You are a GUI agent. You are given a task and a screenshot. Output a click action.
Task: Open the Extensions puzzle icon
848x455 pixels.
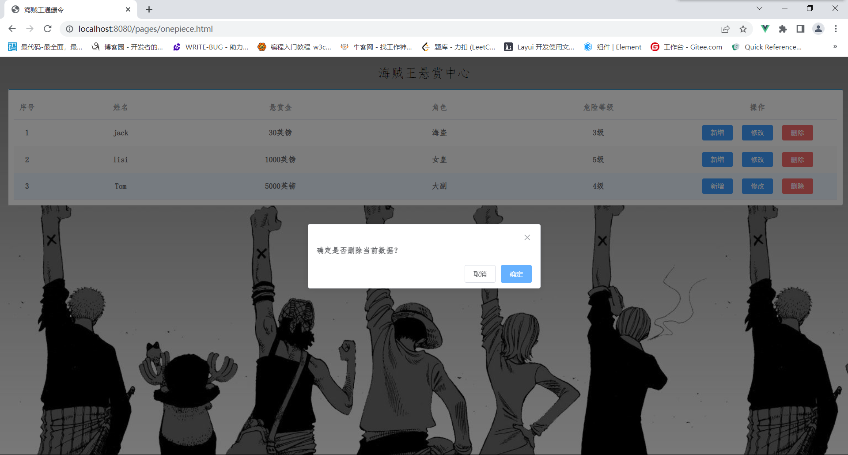pos(783,29)
